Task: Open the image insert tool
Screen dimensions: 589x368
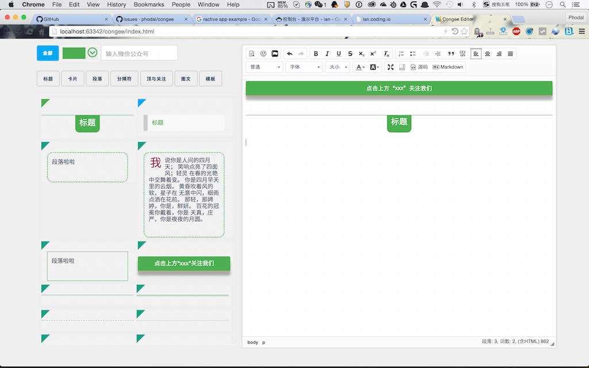Action: click(274, 53)
